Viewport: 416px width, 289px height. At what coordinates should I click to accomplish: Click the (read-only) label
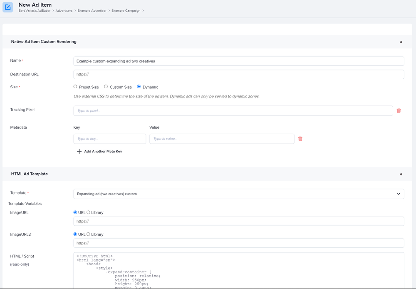click(x=20, y=264)
